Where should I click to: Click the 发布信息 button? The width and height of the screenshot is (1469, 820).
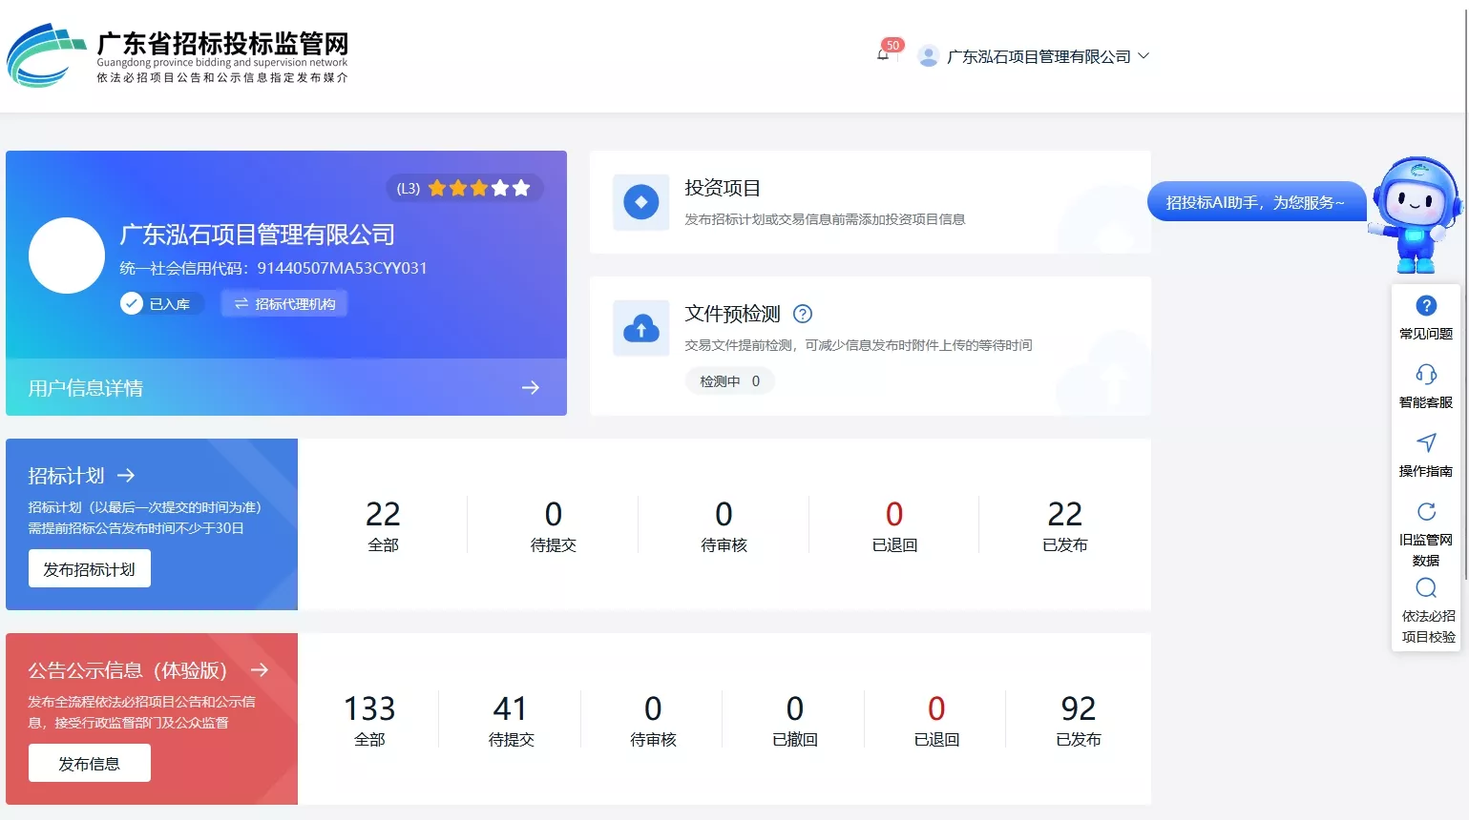pos(90,763)
